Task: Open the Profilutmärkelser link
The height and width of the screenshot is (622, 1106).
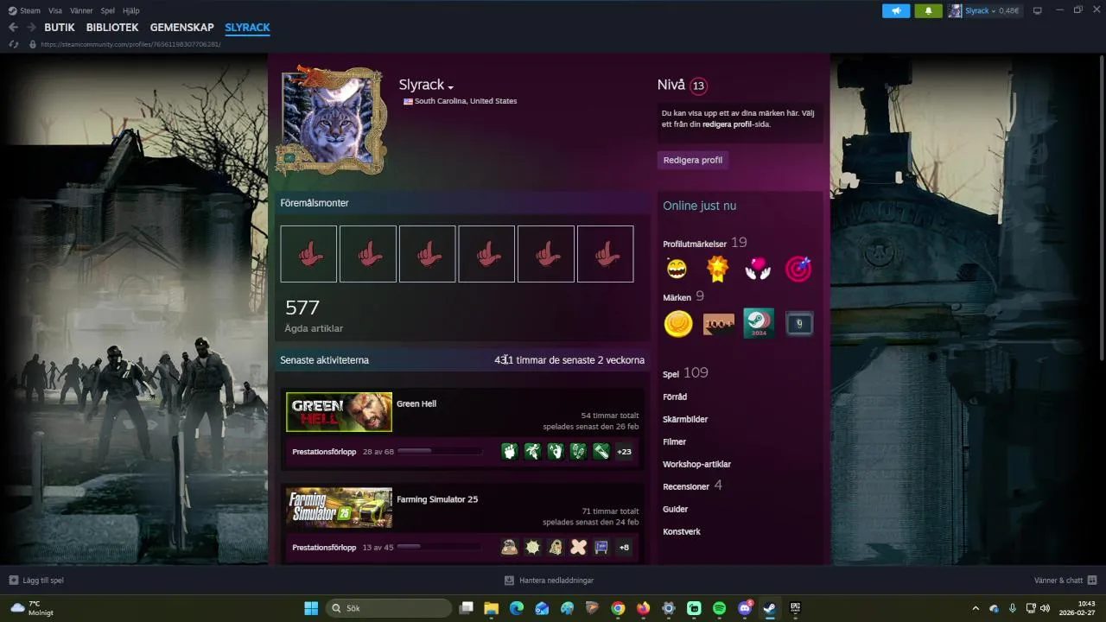Action: click(x=695, y=244)
